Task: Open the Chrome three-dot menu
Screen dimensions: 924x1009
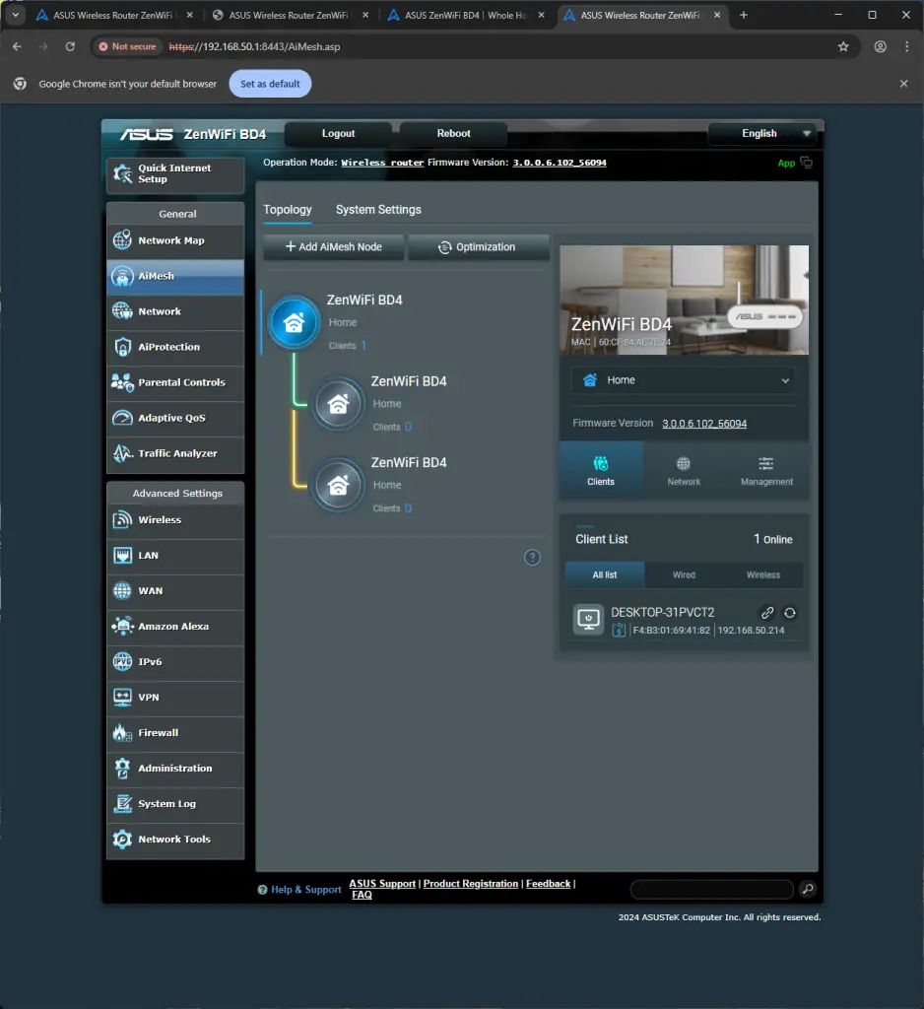Action: [906, 46]
